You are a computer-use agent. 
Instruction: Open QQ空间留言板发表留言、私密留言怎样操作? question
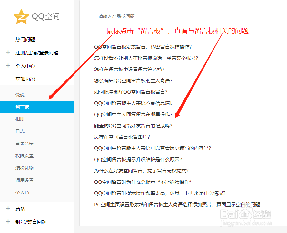tap(143, 47)
